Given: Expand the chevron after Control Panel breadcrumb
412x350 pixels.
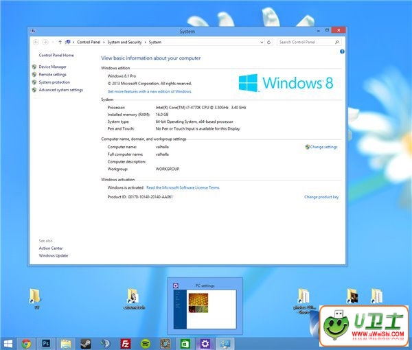Looking at the screenshot, I should (104, 43).
